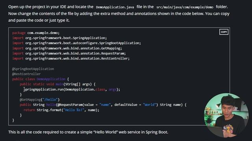Click the SpringApplication import line

pos(59,38)
